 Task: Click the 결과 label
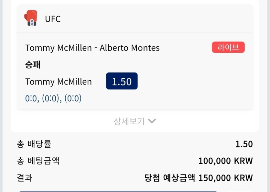coord(25,178)
